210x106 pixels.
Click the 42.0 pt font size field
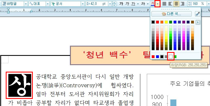tap(97, 4)
